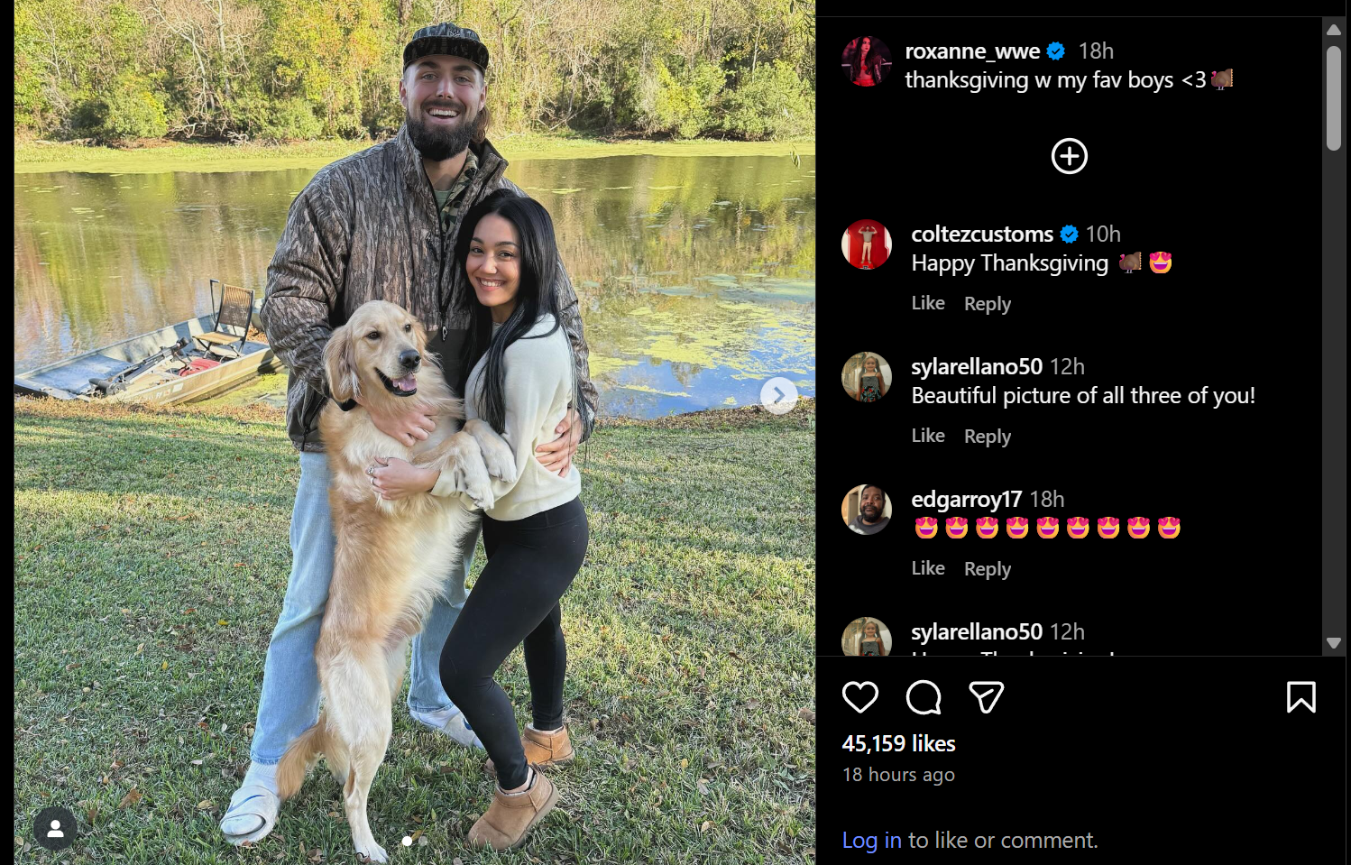1351x865 pixels.
Task: Reply to the edgarroy17 comment
Action: pyautogui.click(x=988, y=569)
